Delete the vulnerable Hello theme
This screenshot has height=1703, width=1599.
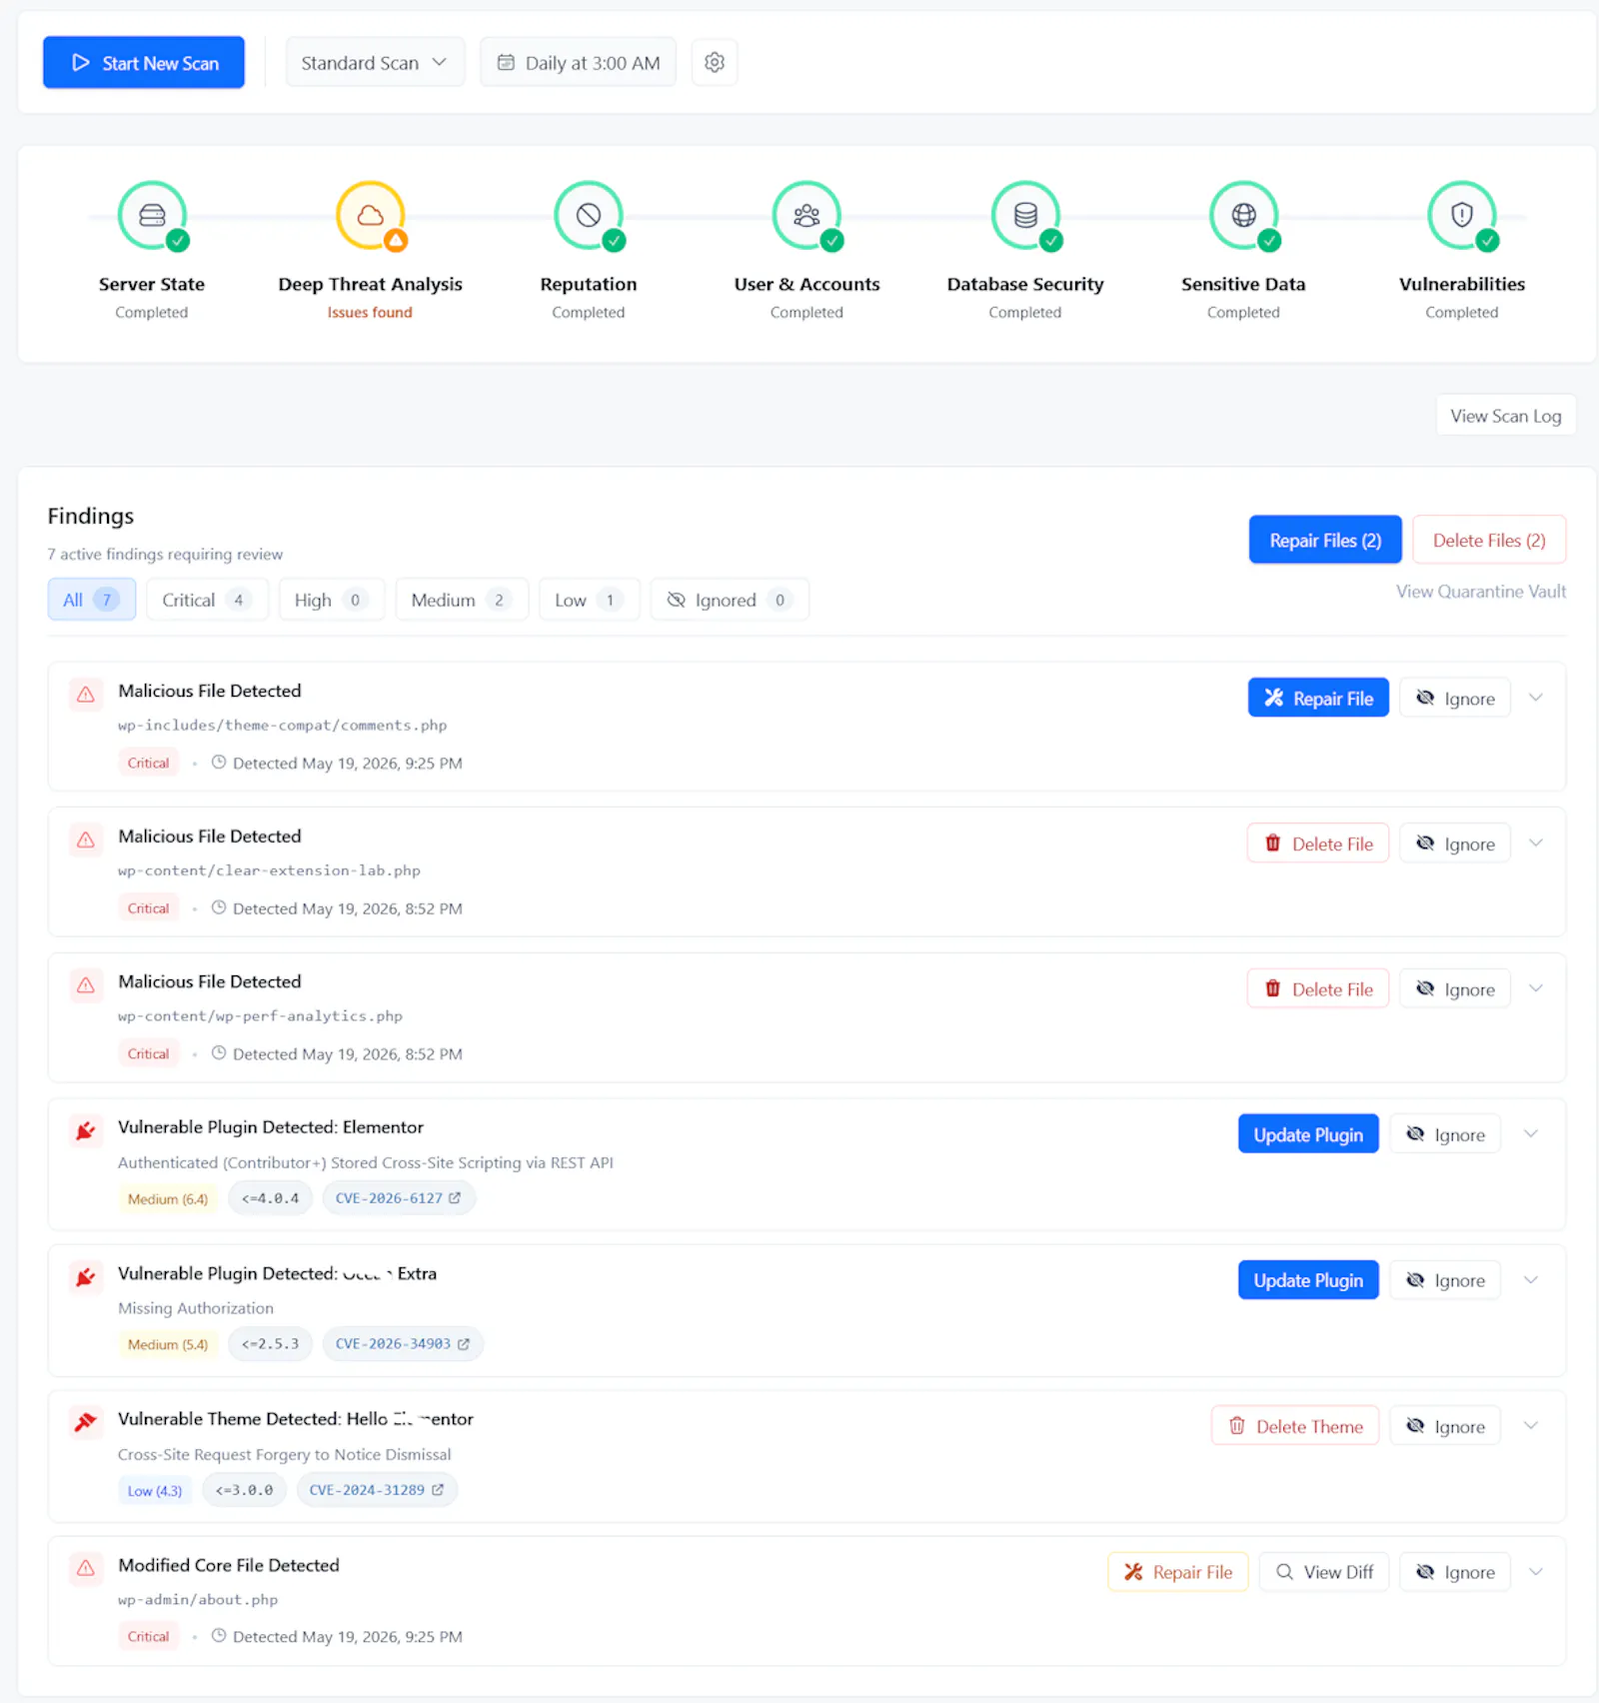tap(1295, 1426)
